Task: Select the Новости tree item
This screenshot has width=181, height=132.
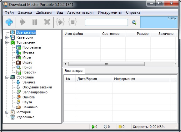Action: click(x=29, y=72)
